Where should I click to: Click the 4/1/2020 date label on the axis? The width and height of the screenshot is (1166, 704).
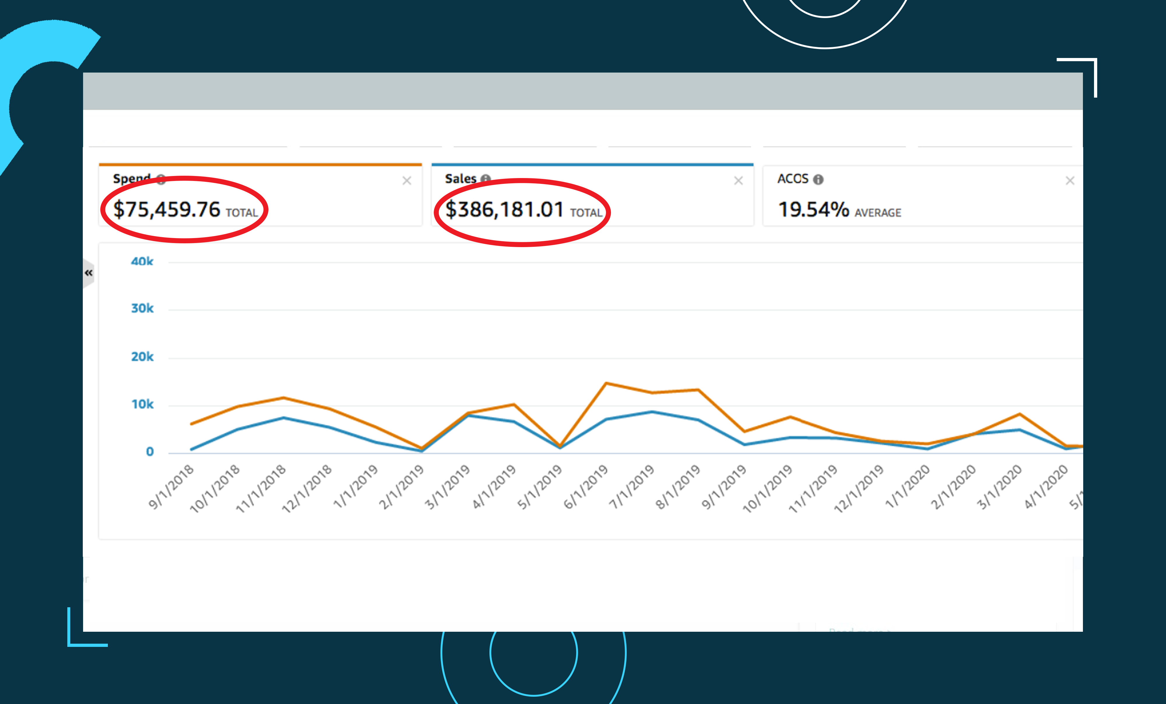[1046, 486]
